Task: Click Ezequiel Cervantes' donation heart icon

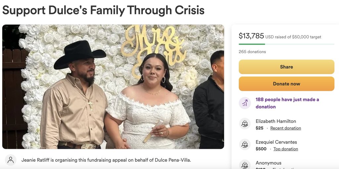Action: coord(245,145)
